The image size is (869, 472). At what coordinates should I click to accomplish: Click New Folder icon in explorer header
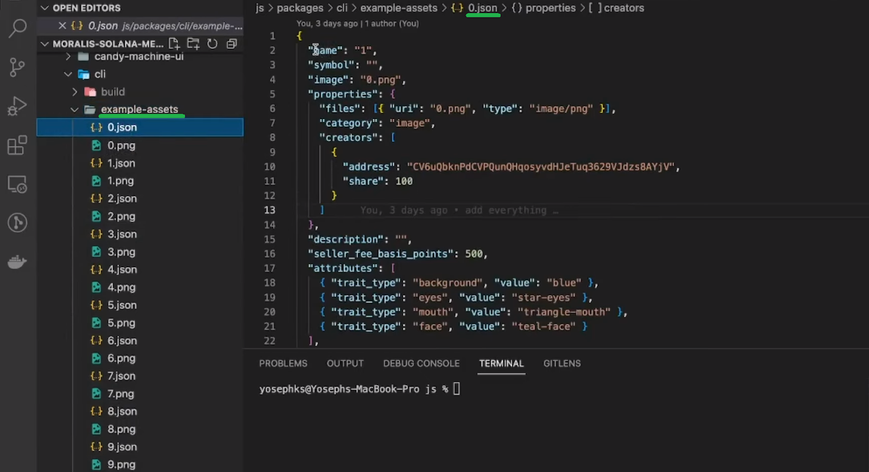point(193,43)
